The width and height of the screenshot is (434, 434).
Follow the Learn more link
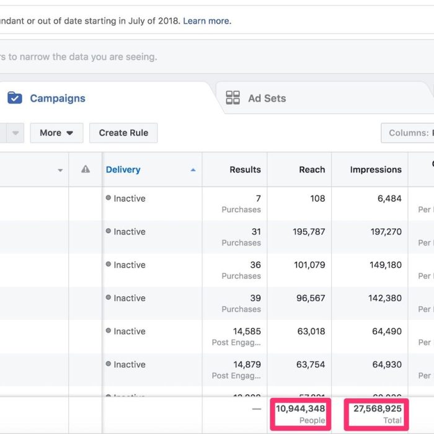206,21
